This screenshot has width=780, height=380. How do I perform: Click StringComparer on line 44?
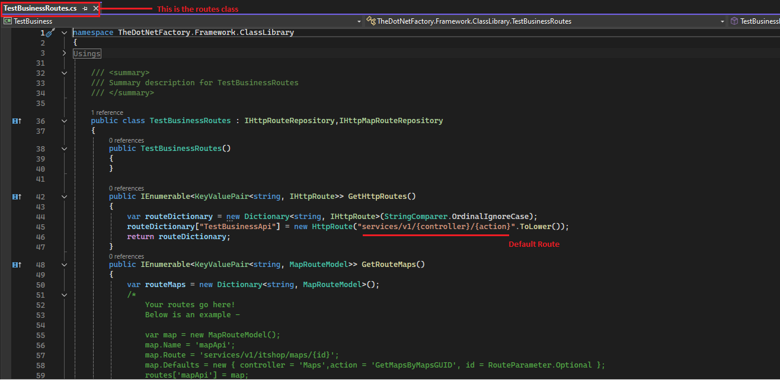[416, 217]
